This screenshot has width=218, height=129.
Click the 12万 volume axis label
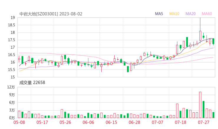(x=11, y=87)
